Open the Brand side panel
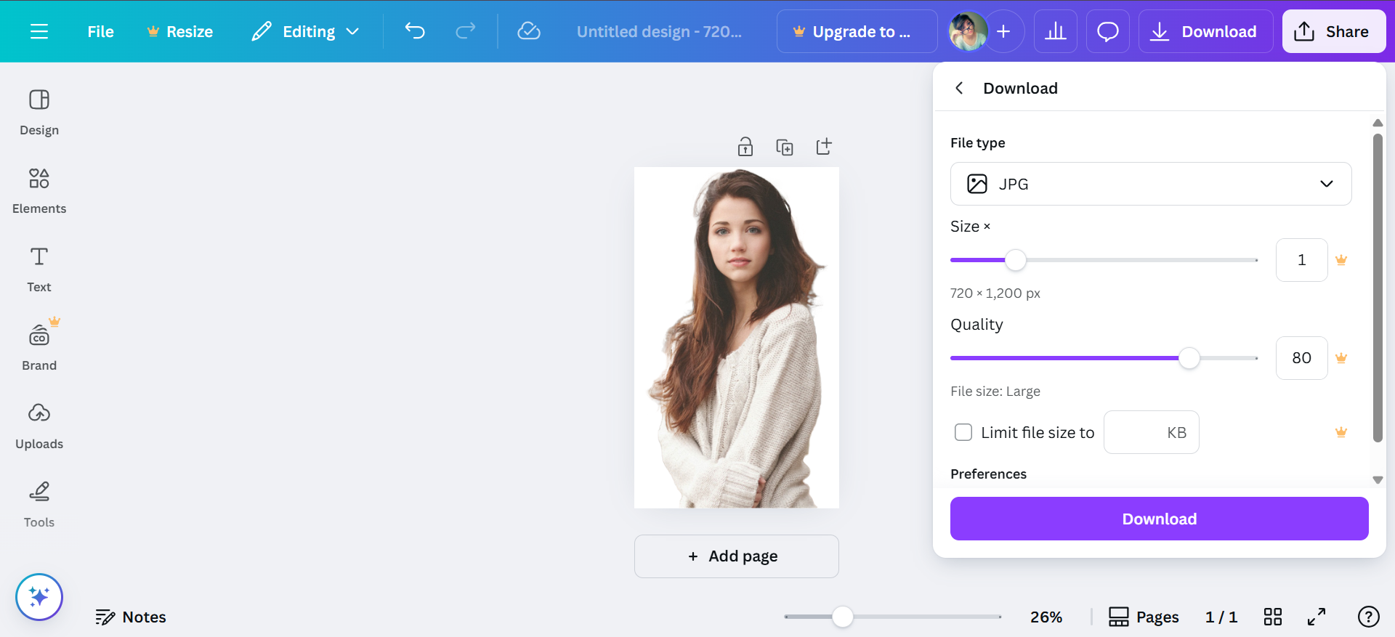This screenshot has height=637, width=1395. coord(39,348)
